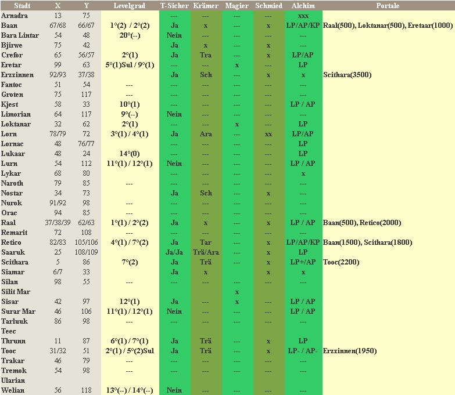
Task: Select the Alchim column header
Action: click(303, 5)
